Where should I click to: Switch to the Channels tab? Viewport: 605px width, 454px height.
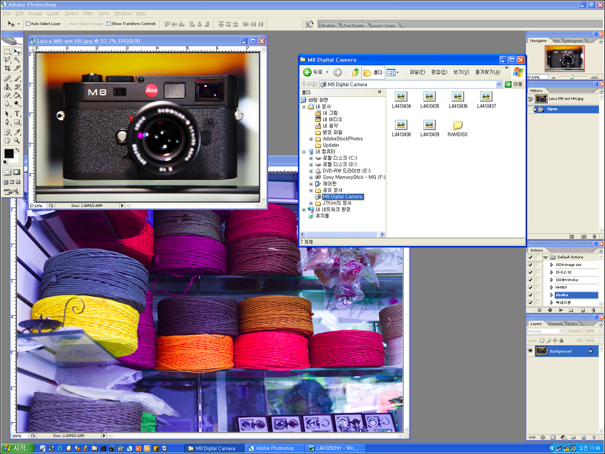click(x=555, y=323)
